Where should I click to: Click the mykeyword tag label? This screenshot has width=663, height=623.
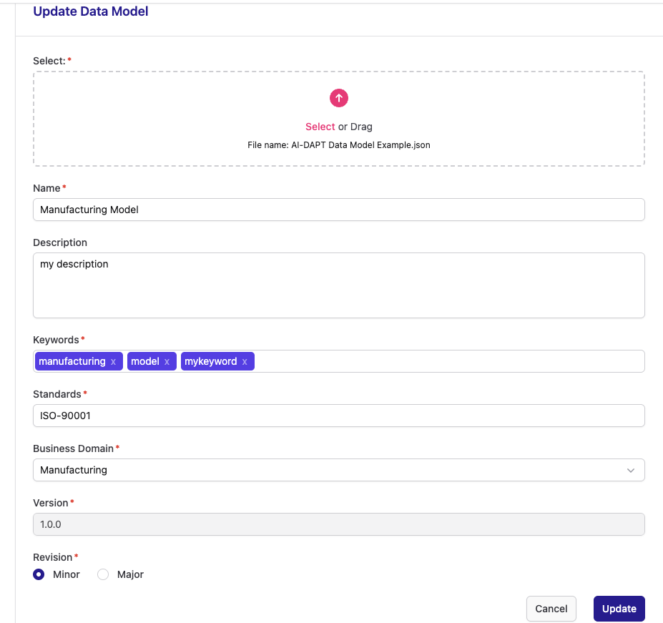coord(210,361)
